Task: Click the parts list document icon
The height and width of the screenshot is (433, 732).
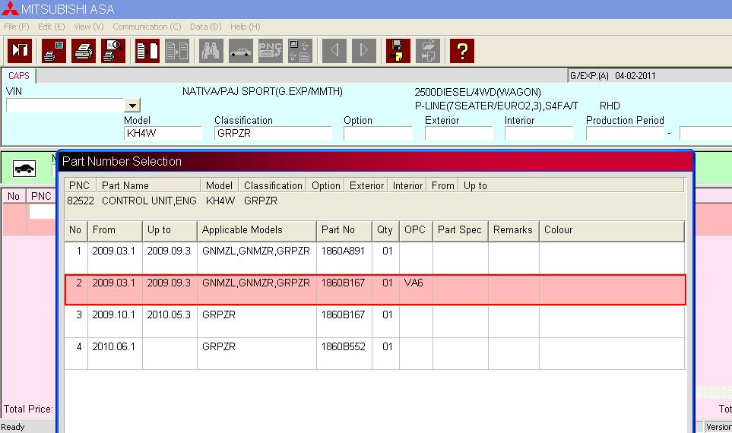Action: [147, 51]
